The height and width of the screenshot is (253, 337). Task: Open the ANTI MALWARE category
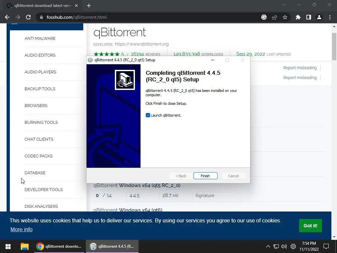pos(40,38)
